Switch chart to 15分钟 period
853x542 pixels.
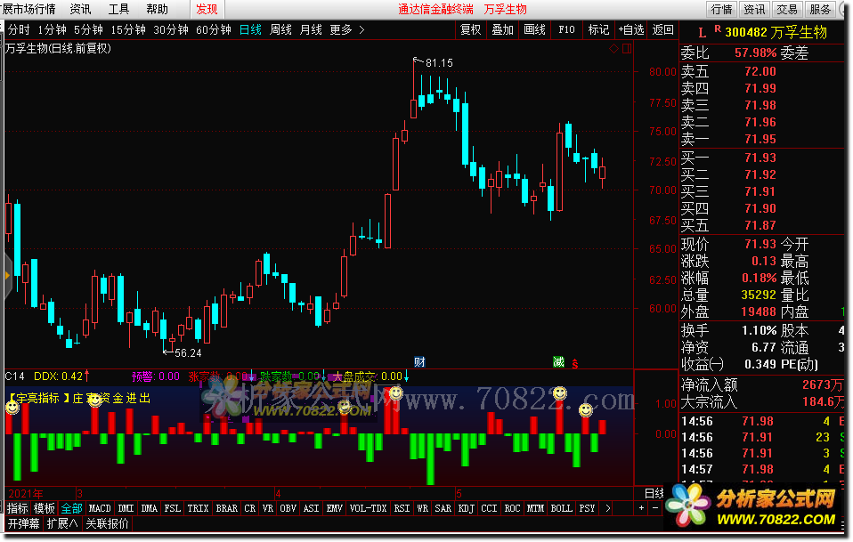click(x=128, y=30)
